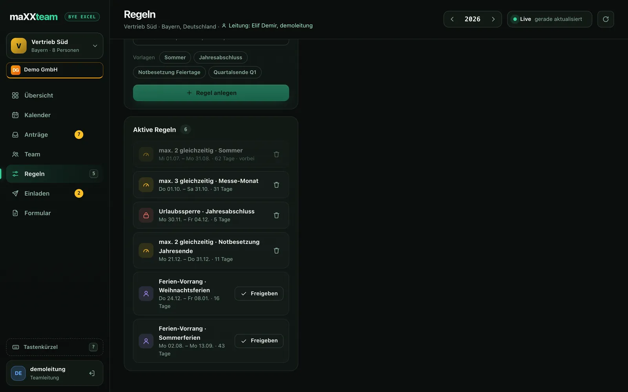This screenshot has width=628, height=392.
Task: Freigeben the Sommerferien Ferien-Vorrang rule
Action: [259, 341]
